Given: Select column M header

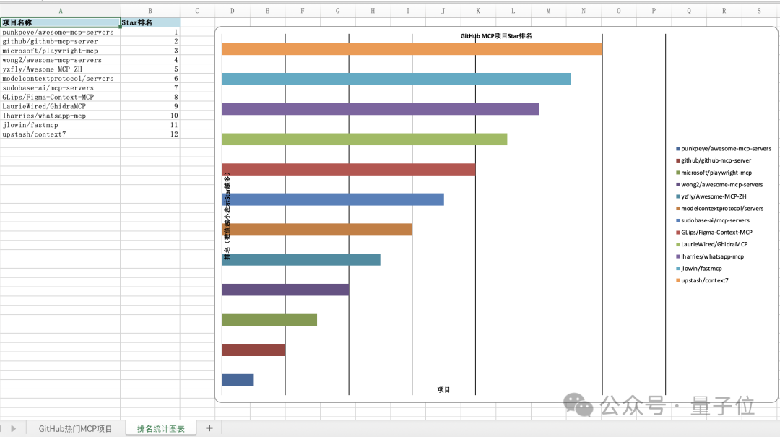Looking at the screenshot, I should tap(548, 10).
